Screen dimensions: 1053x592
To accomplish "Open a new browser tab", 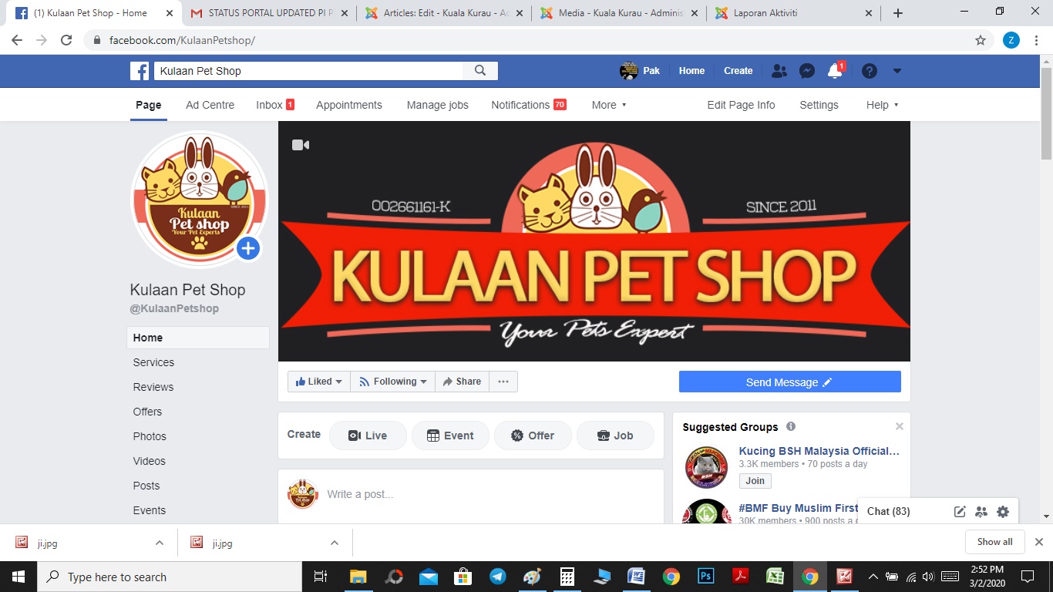I will point(898,13).
